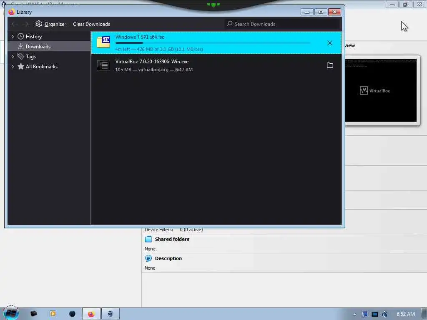Click Description header in VirtualBox Manager

point(168,258)
